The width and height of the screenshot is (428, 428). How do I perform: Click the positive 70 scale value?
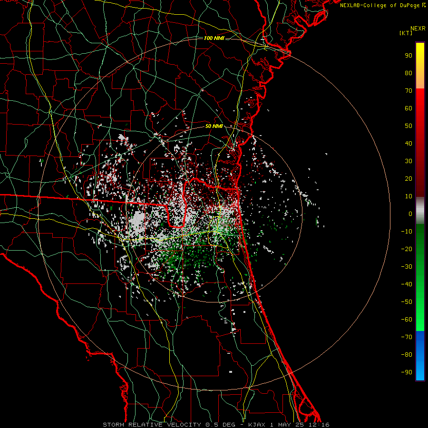tap(409, 91)
